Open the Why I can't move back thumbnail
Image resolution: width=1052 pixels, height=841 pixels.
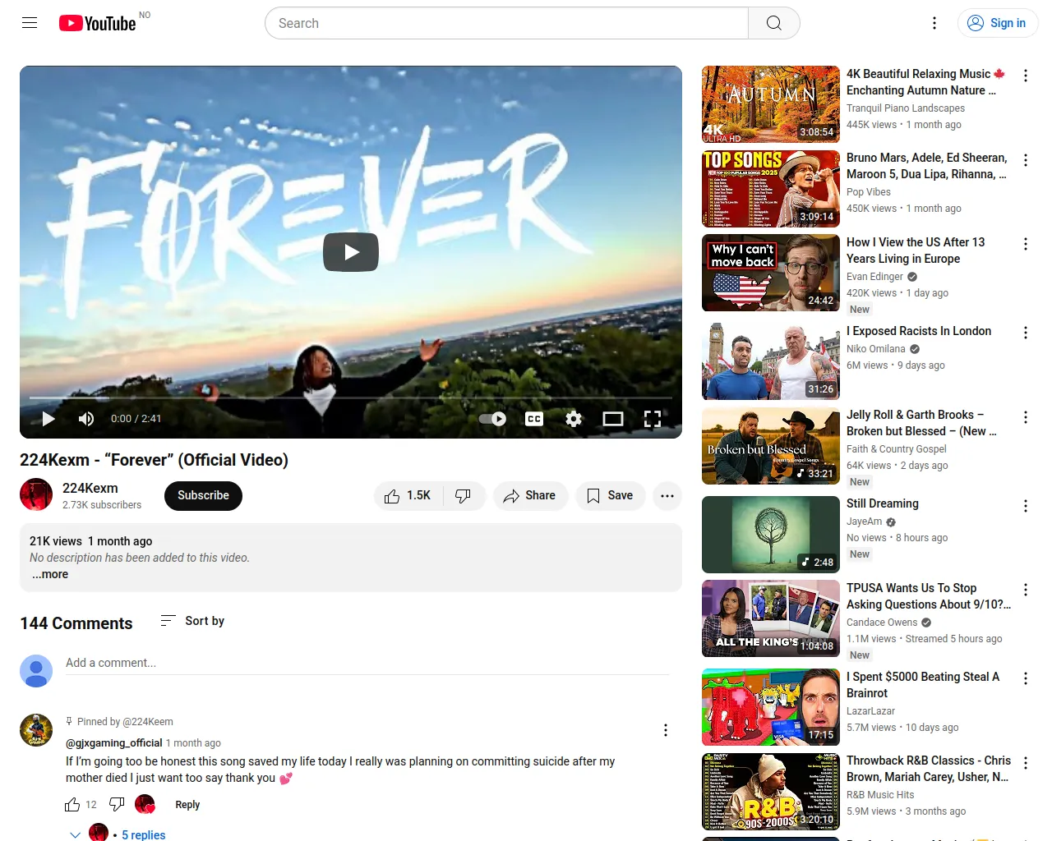[x=771, y=273]
